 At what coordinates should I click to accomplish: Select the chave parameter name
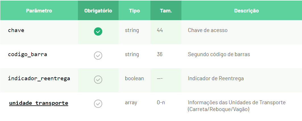click(16, 30)
